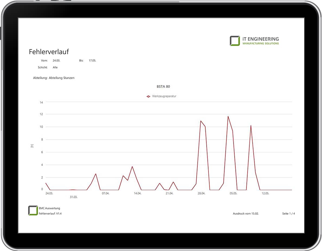Click the [h] y-axis unit label
This screenshot has width=322, height=251.
point(32,146)
